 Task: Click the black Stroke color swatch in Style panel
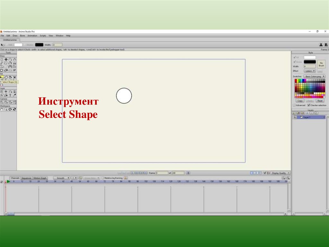coord(310,62)
